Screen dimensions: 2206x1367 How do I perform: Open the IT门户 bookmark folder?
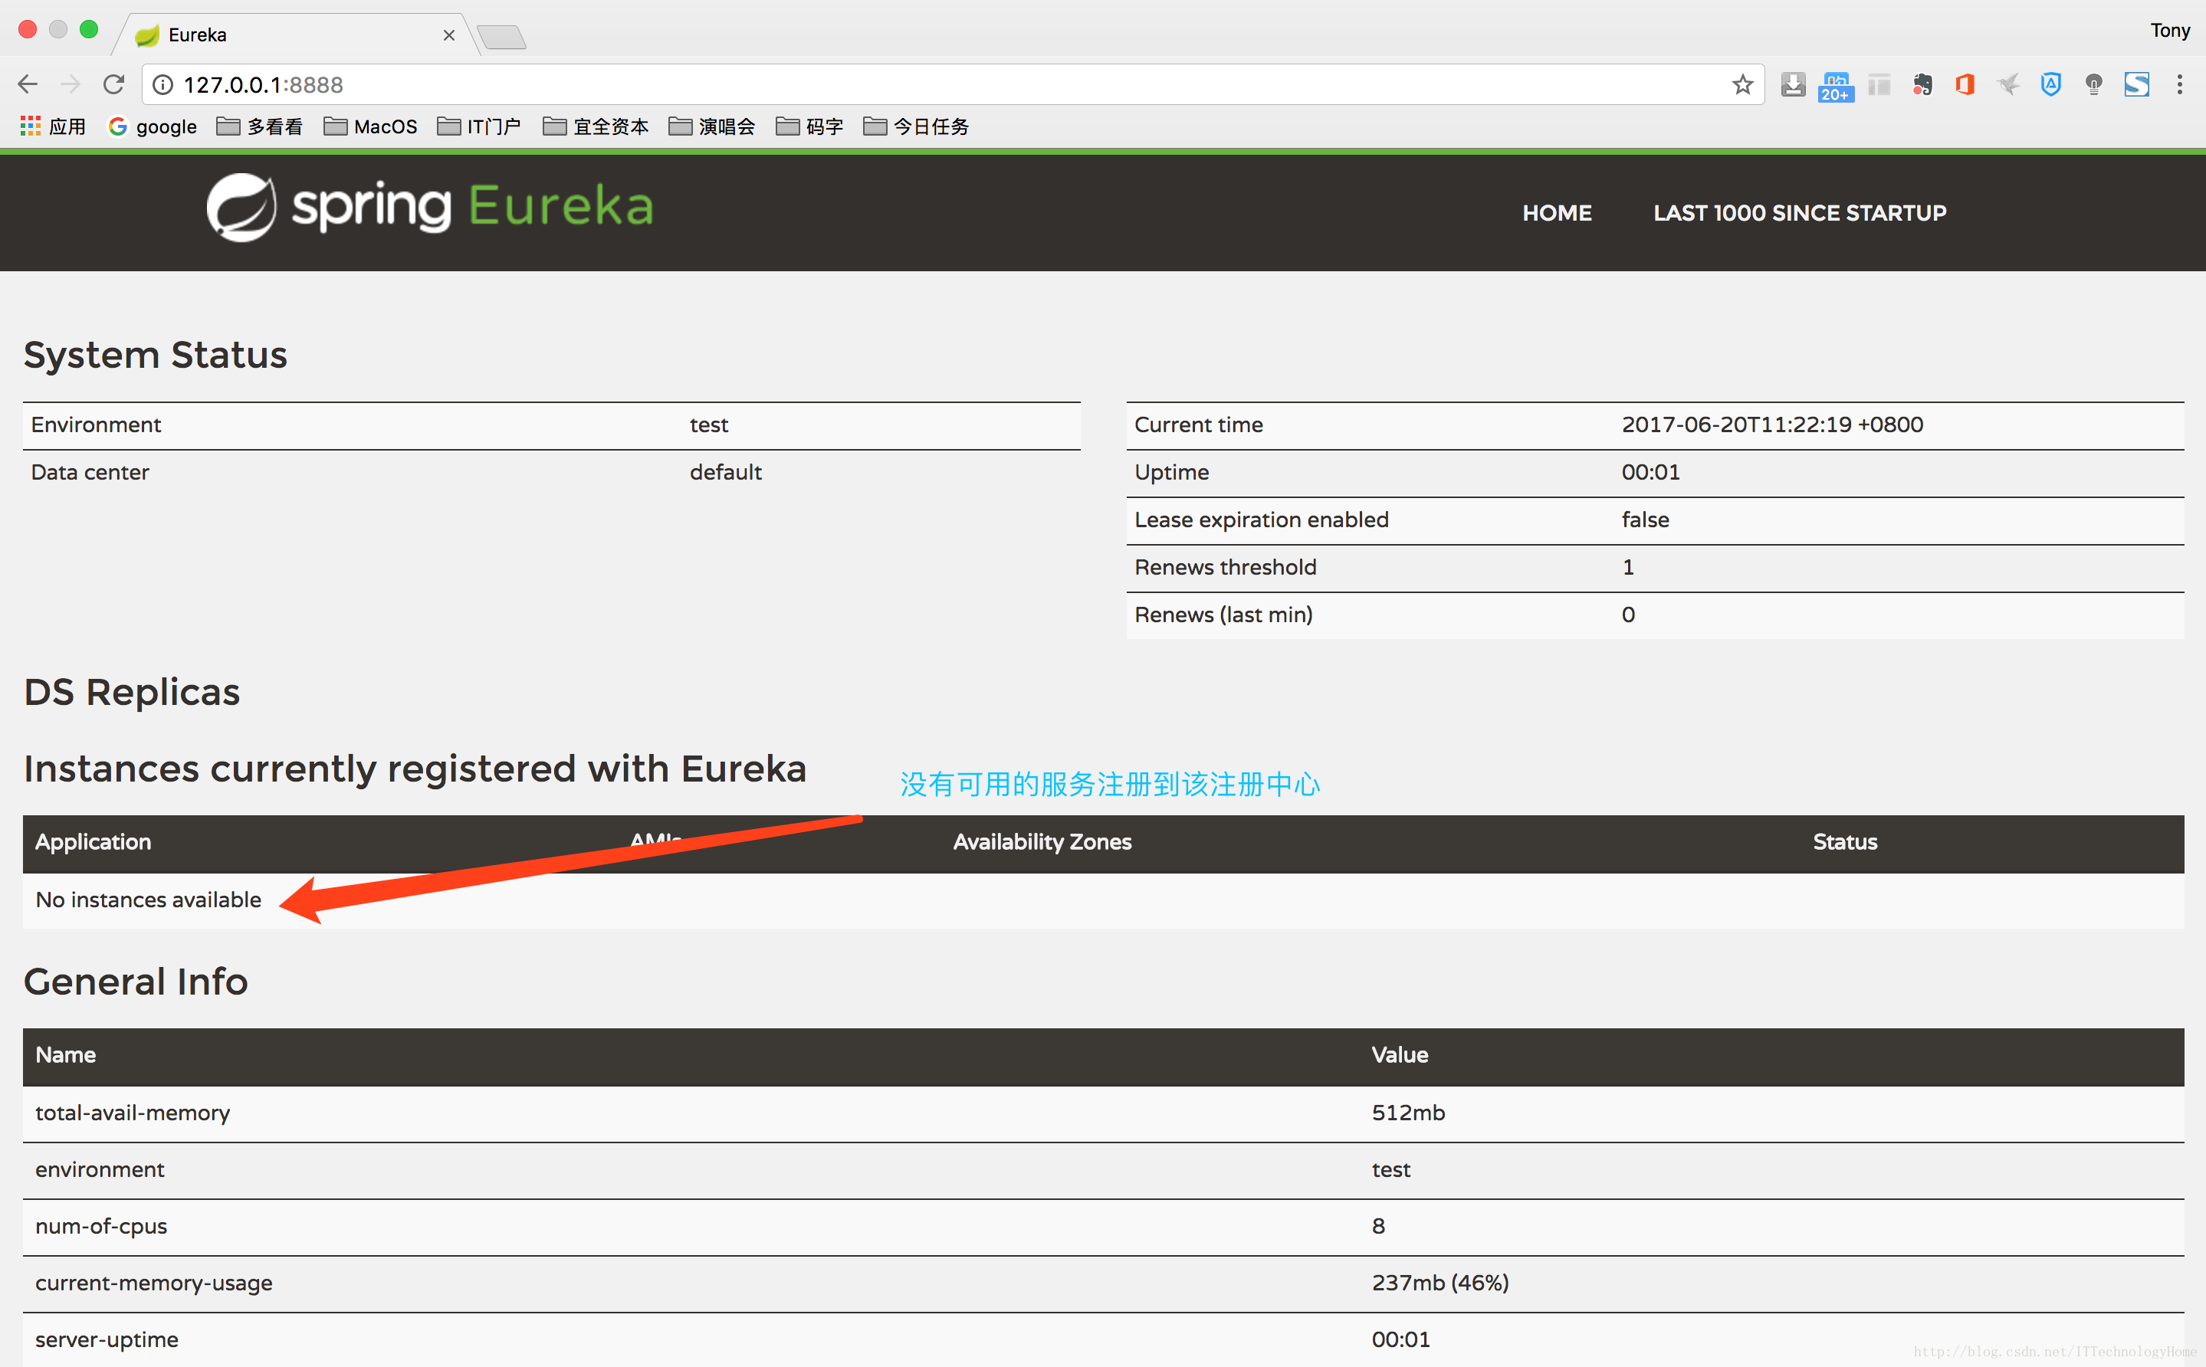pyautogui.click(x=478, y=126)
